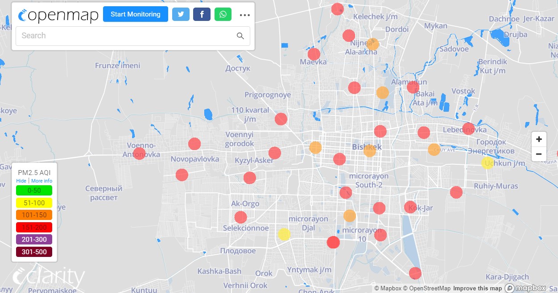This screenshot has width=558, height=293.
Task: Open the legend's More info link
Action: tap(41, 181)
